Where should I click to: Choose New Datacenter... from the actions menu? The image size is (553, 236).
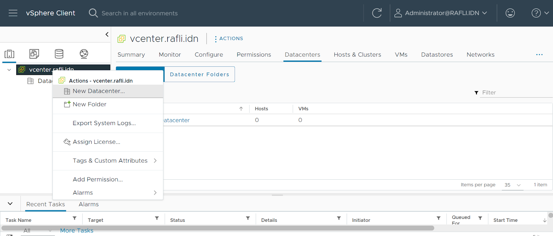[x=108, y=91]
